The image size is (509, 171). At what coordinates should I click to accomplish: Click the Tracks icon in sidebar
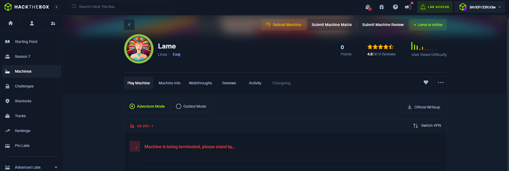(7, 116)
